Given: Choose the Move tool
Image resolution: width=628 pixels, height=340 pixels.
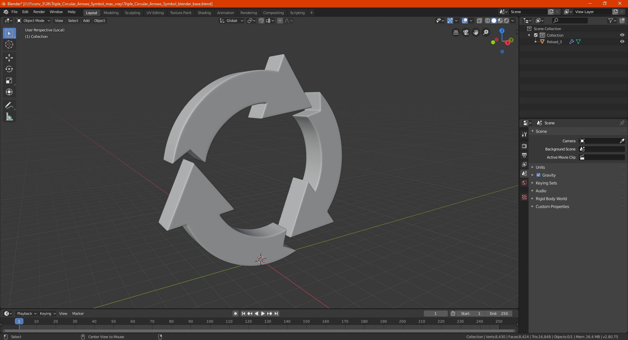Looking at the screenshot, I should 9,58.
